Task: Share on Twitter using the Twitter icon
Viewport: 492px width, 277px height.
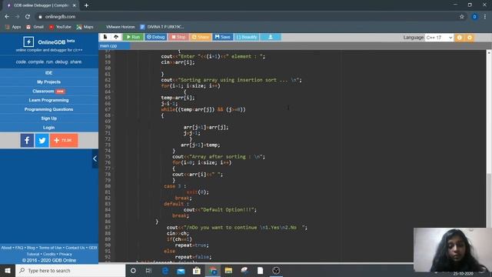Action: click(42, 140)
